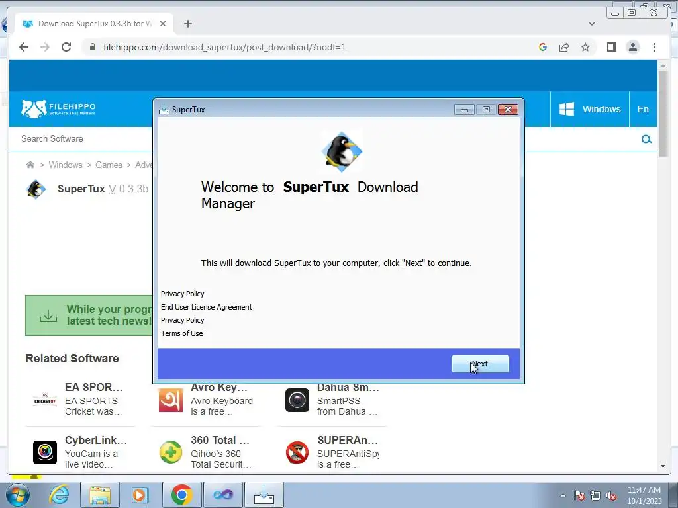The image size is (678, 508).
Task: Click the Action Center flag icon
Action: (x=579, y=496)
